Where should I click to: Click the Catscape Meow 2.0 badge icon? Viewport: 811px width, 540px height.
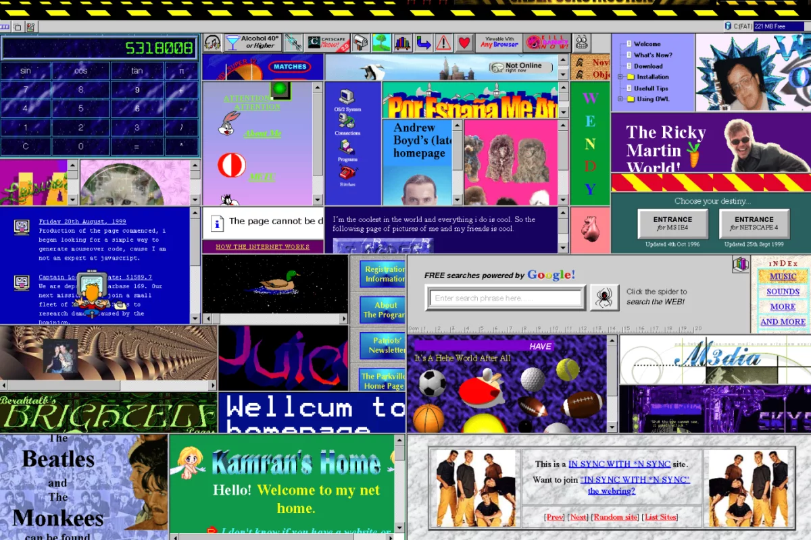click(x=326, y=42)
